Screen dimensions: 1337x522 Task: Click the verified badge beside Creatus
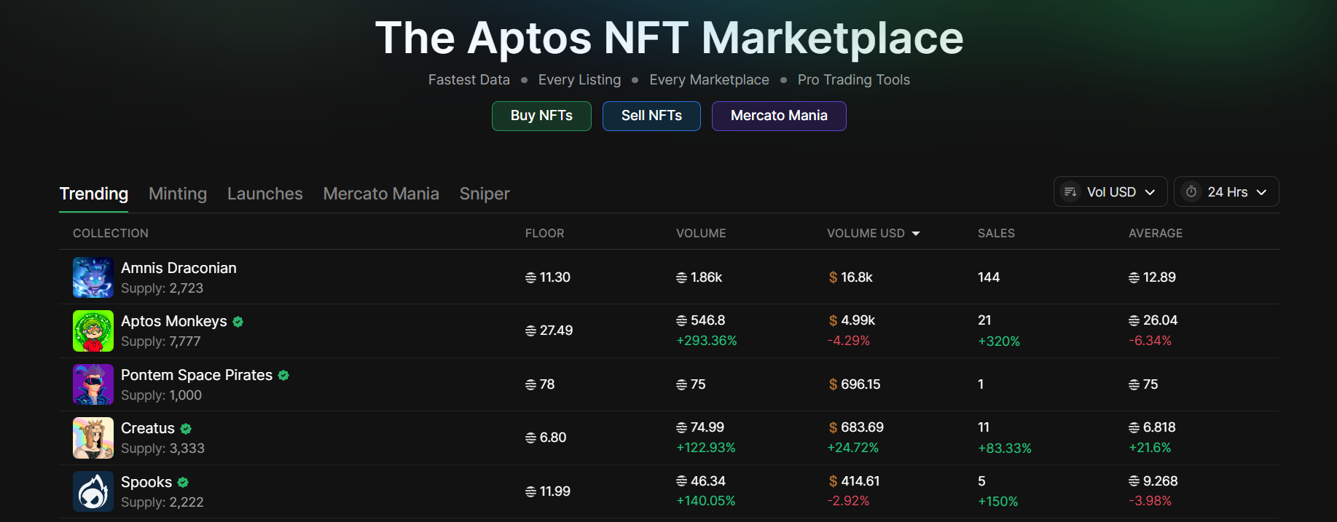[186, 429]
